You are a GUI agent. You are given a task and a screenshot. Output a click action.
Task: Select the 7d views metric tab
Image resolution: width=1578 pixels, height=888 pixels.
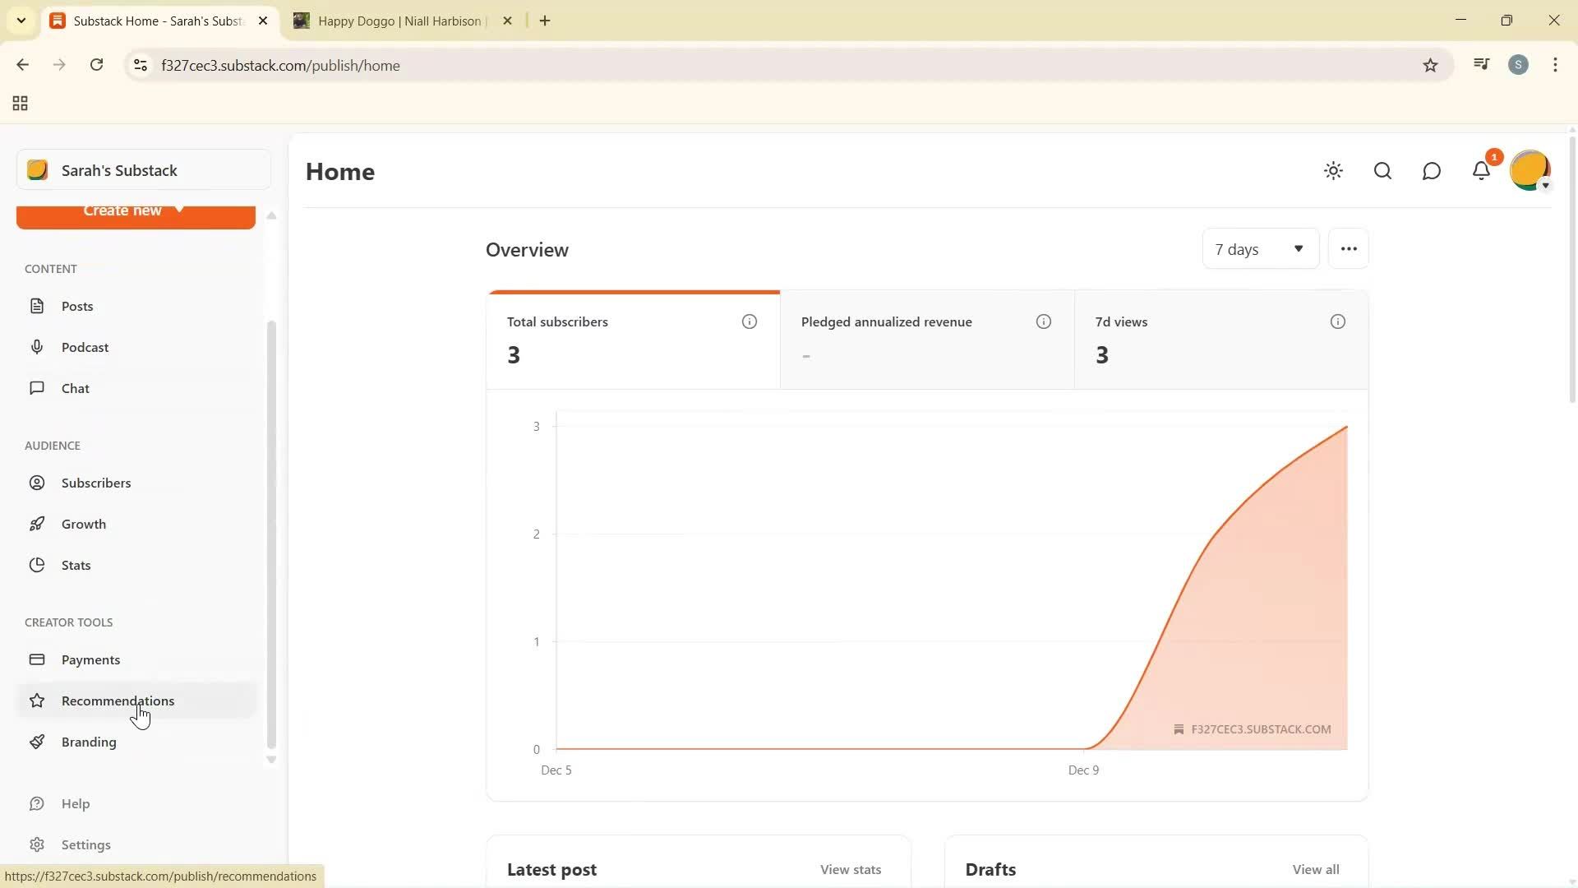click(1220, 340)
